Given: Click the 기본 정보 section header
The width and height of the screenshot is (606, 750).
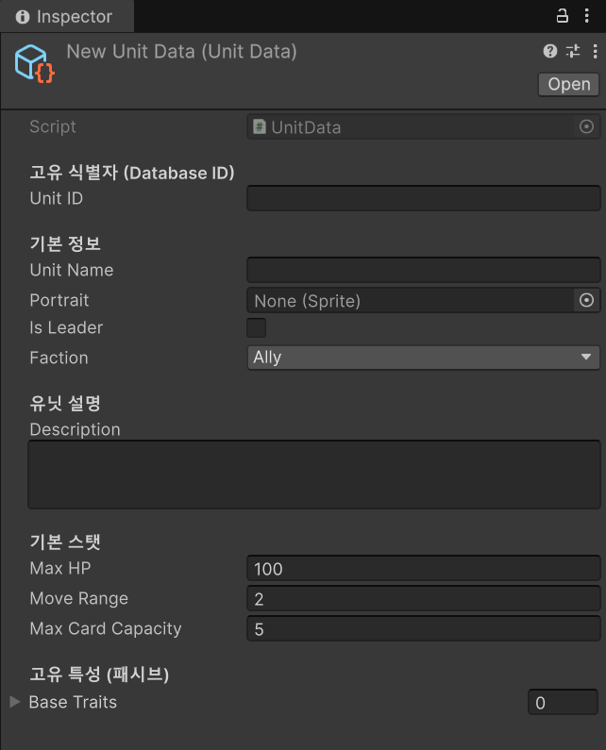Looking at the screenshot, I should [x=65, y=243].
